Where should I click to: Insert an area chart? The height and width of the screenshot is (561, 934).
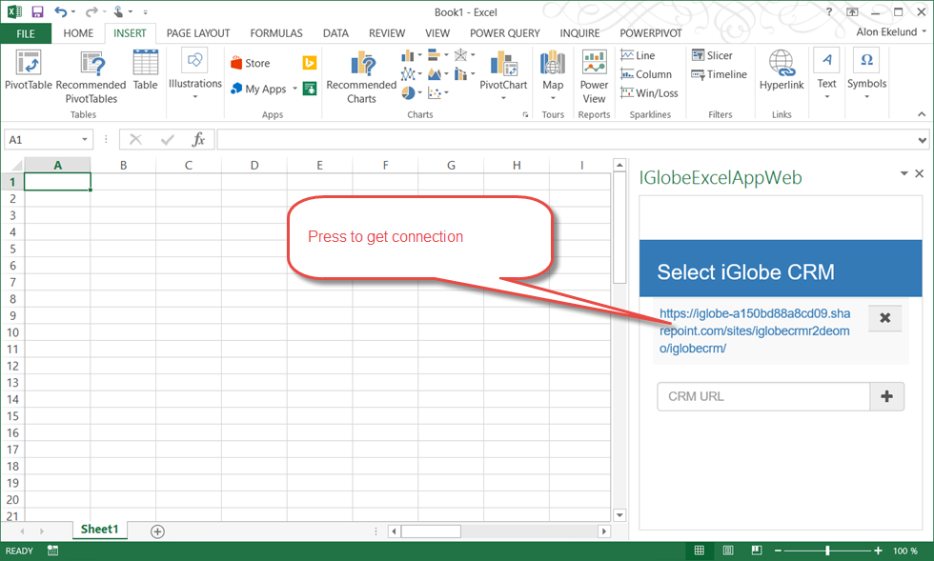click(x=437, y=74)
